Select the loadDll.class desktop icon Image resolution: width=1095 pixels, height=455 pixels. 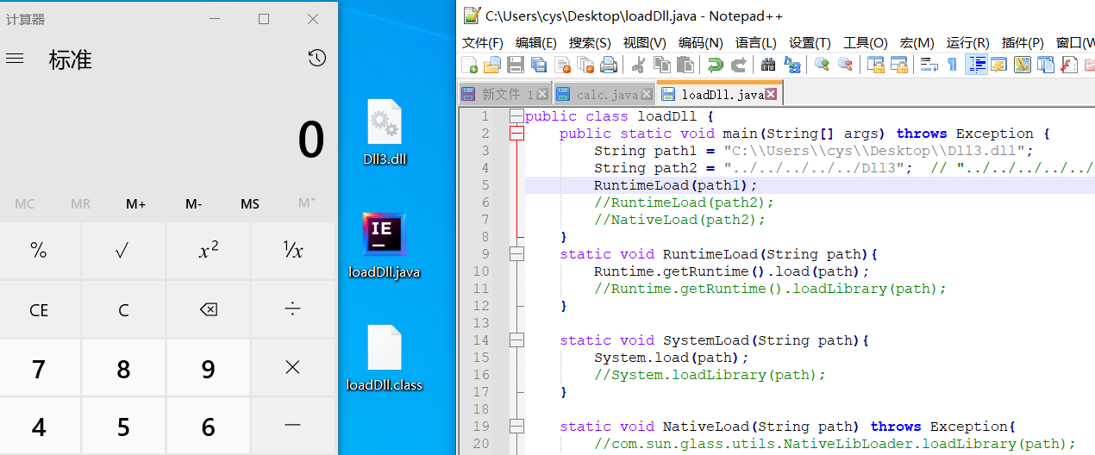click(x=385, y=358)
